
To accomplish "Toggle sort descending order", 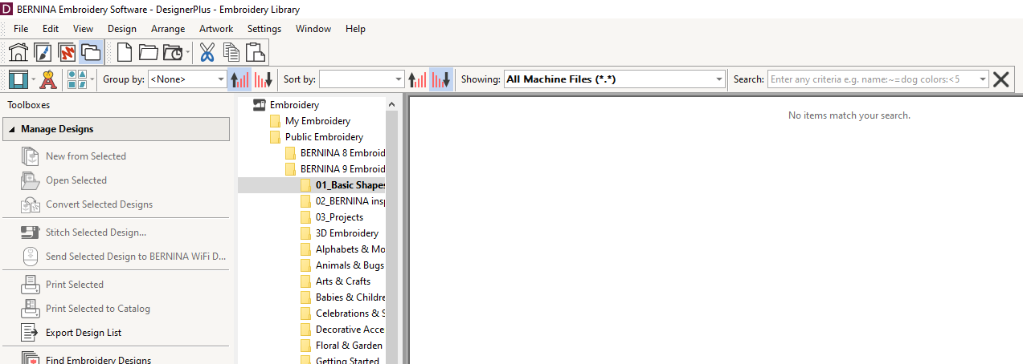I will click(440, 79).
